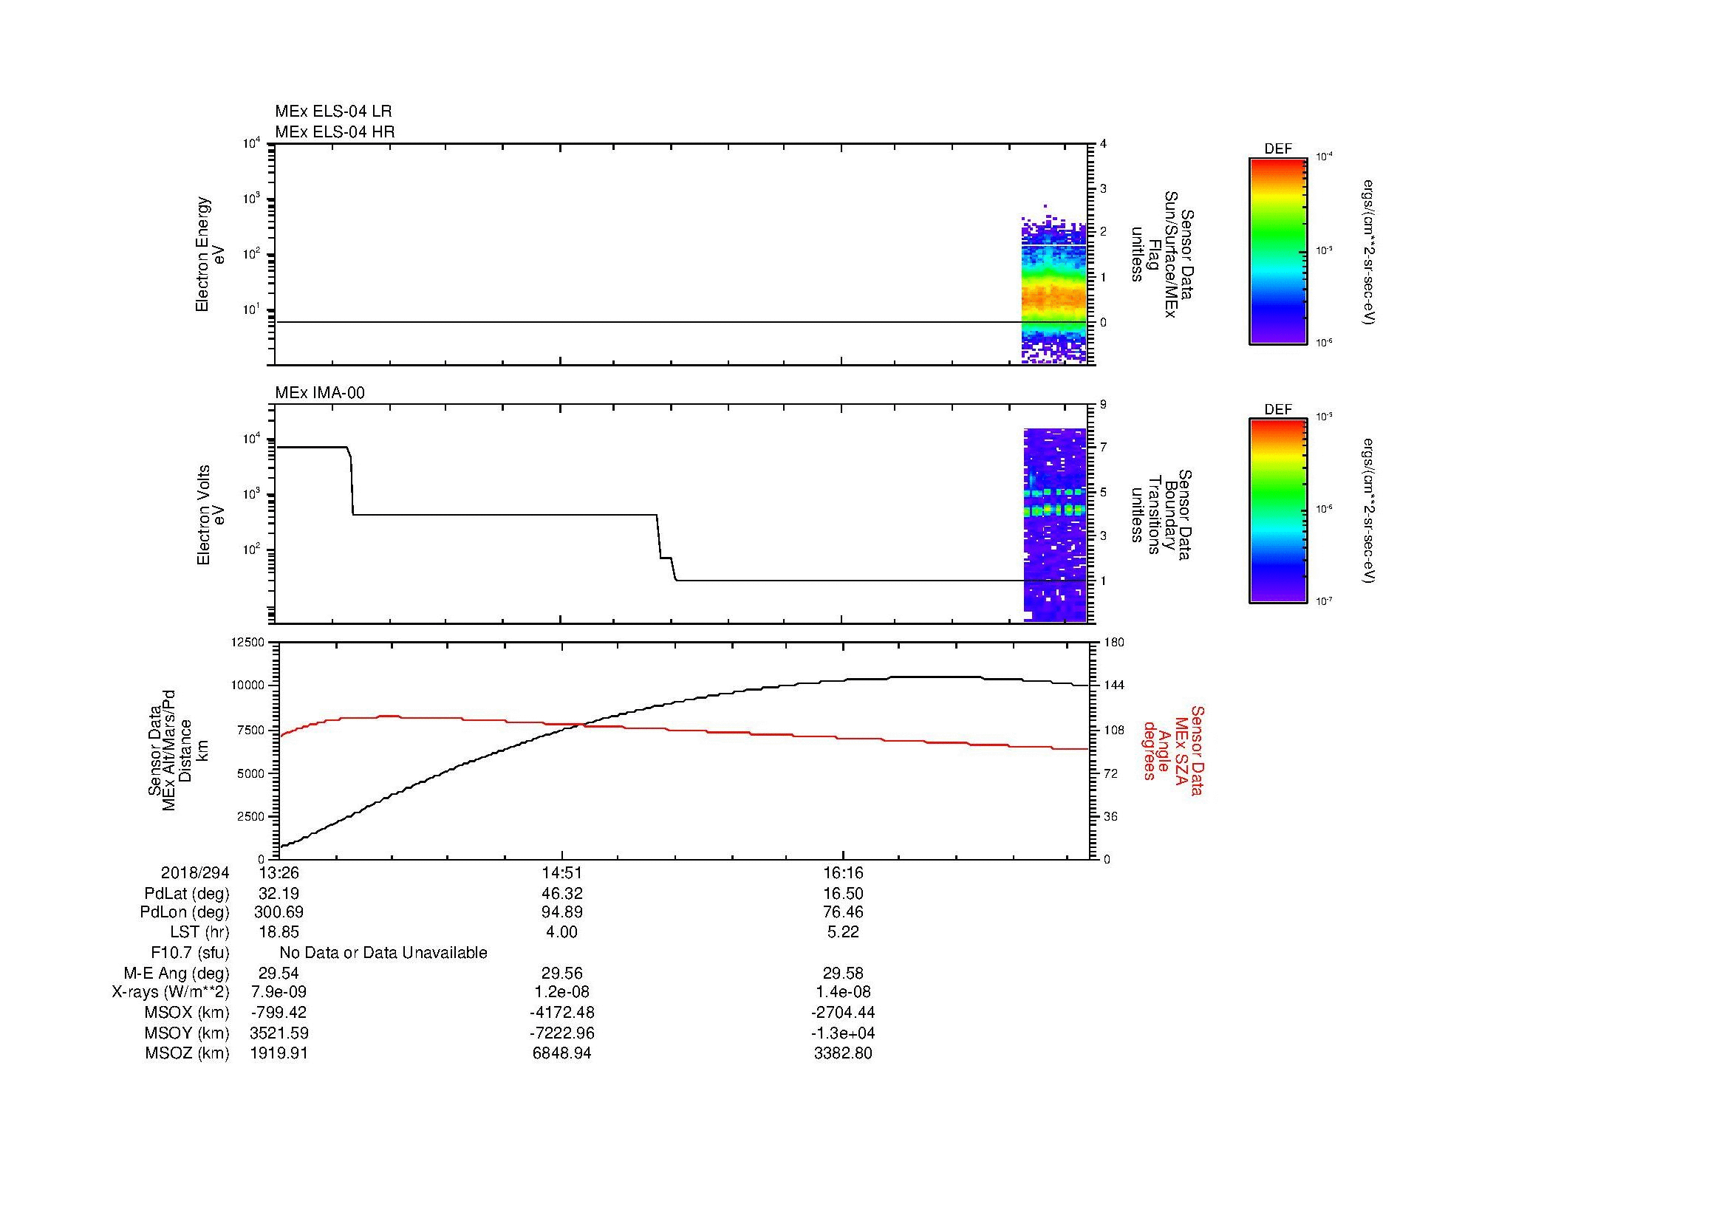Click the PdLat value '32.19'

click(x=279, y=894)
